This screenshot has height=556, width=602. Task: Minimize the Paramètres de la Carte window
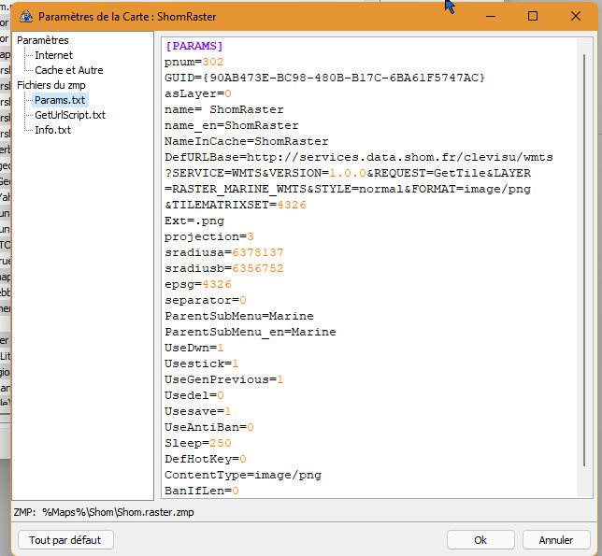point(491,17)
